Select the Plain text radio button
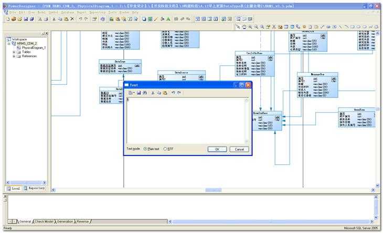 145,149
